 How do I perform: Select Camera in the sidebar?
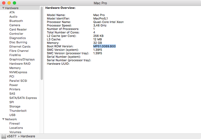tap(15, 25)
